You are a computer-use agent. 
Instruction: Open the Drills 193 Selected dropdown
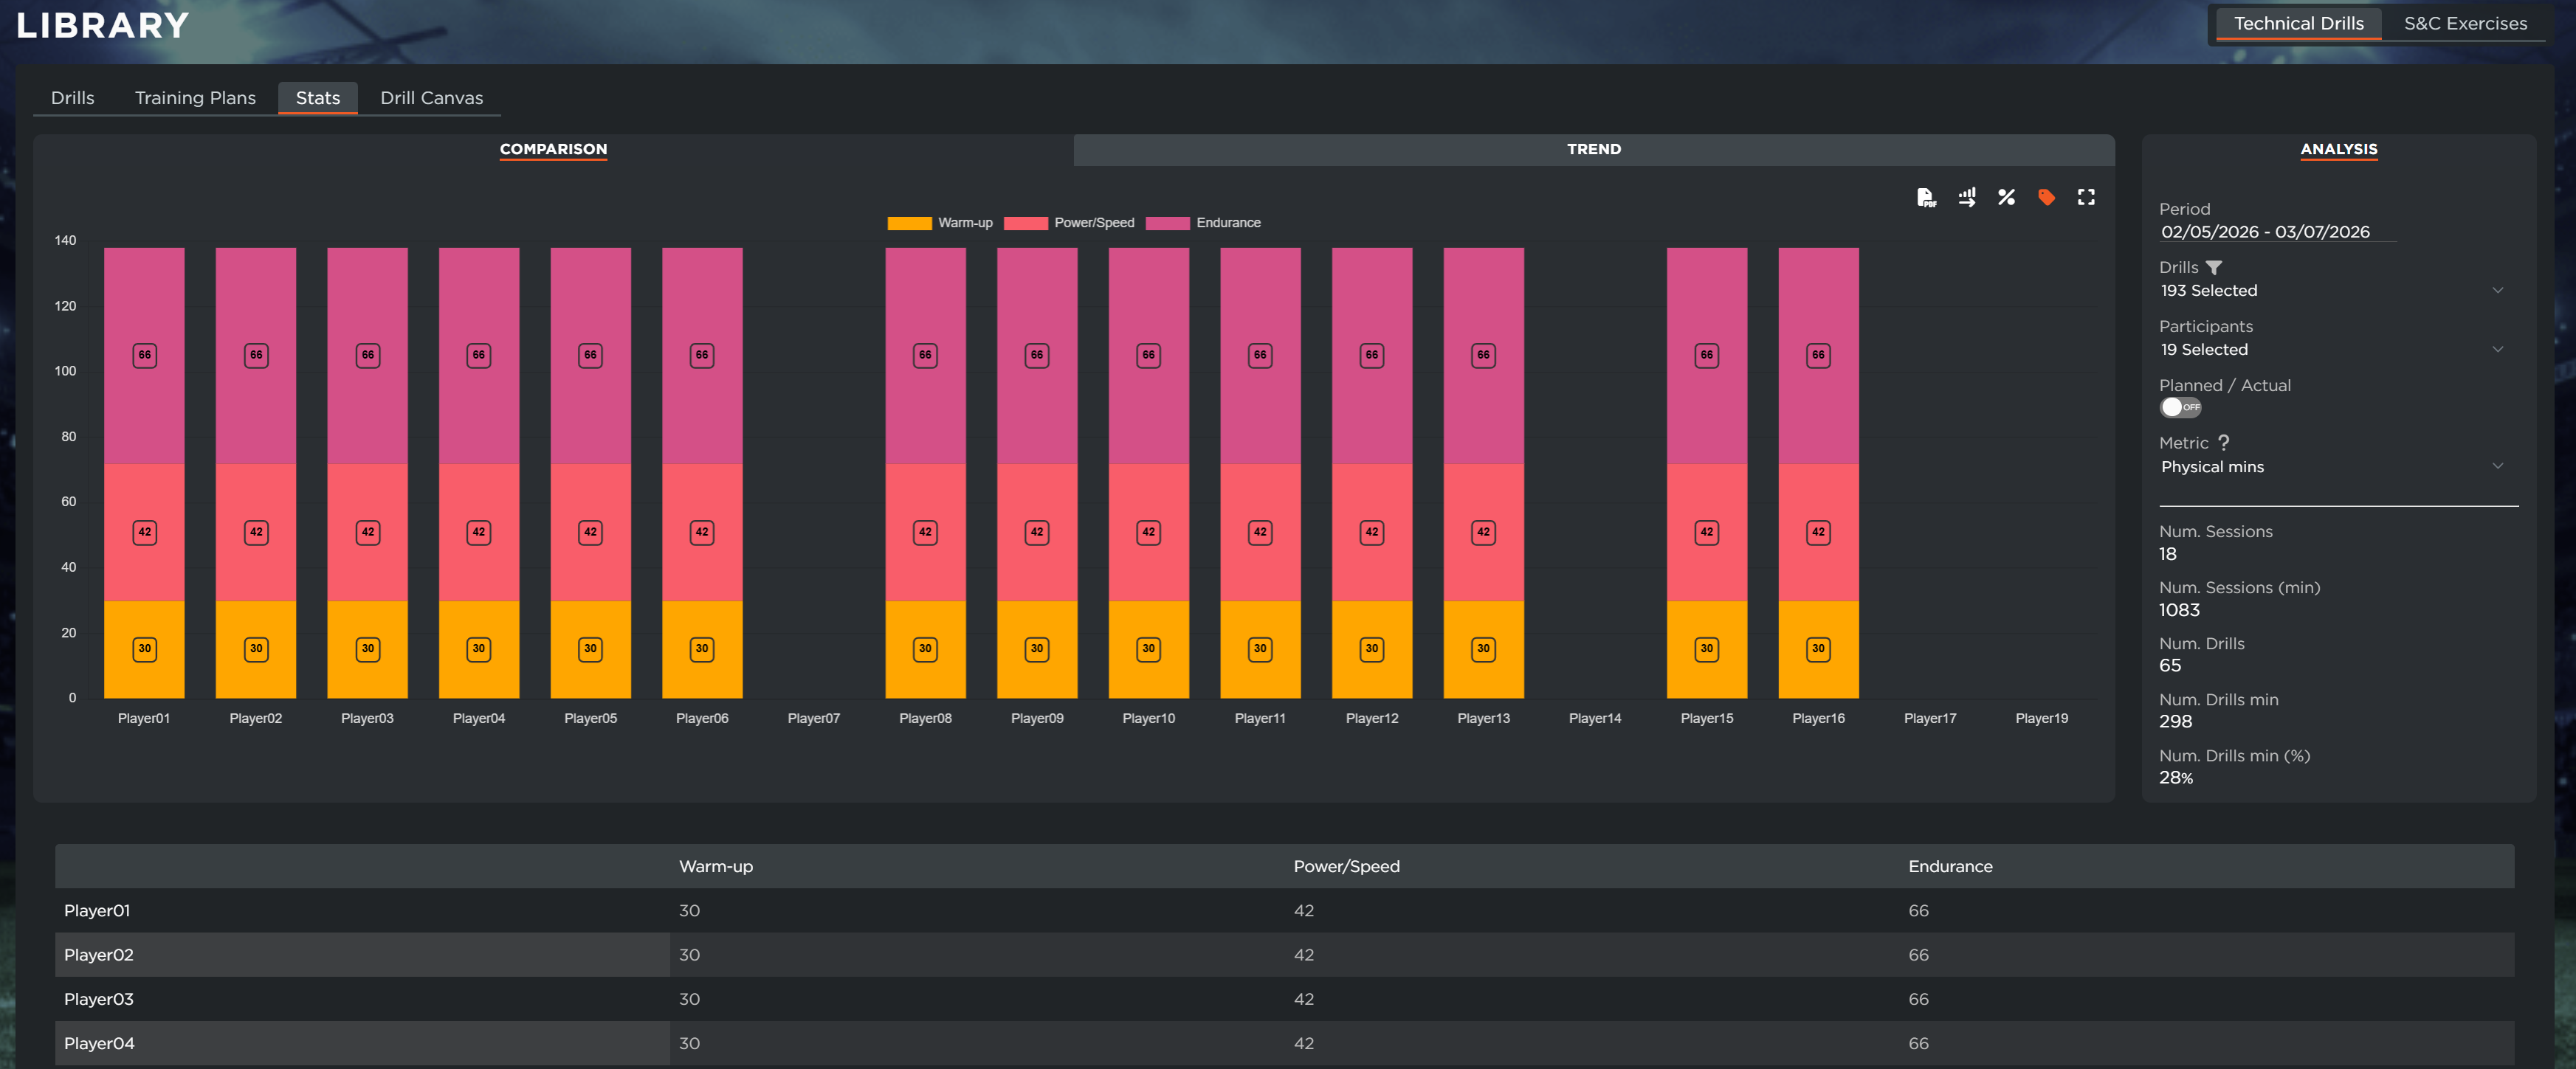click(2330, 291)
